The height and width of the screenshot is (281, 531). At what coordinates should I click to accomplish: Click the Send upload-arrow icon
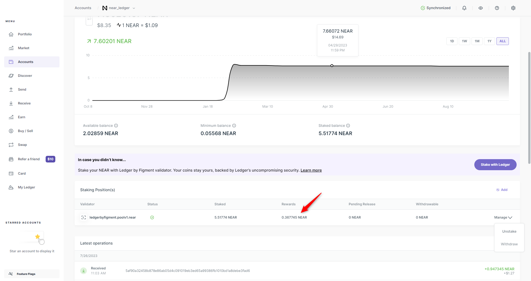[x=11, y=90]
